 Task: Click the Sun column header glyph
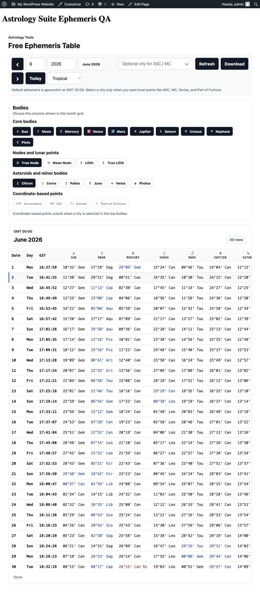[x=74, y=253]
